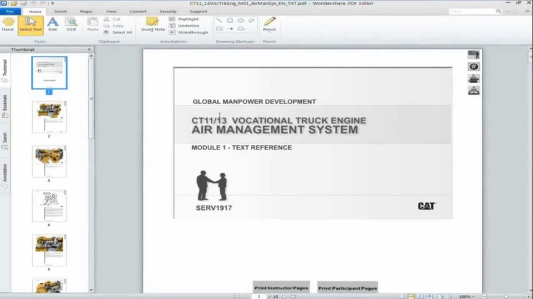Pick the Oval drawing markup
The image size is (533, 299).
[x=241, y=20]
